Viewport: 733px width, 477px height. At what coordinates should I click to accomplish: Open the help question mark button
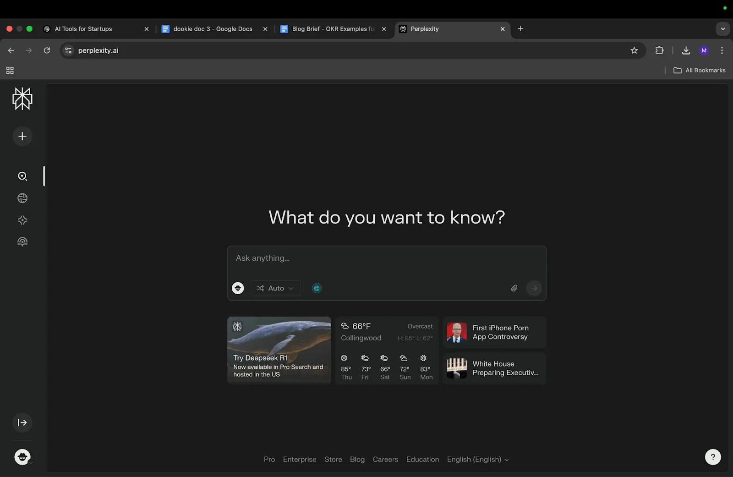[x=713, y=457]
